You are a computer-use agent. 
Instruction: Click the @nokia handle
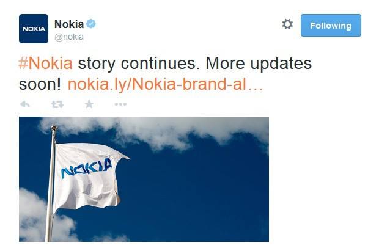click(x=69, y=37)
